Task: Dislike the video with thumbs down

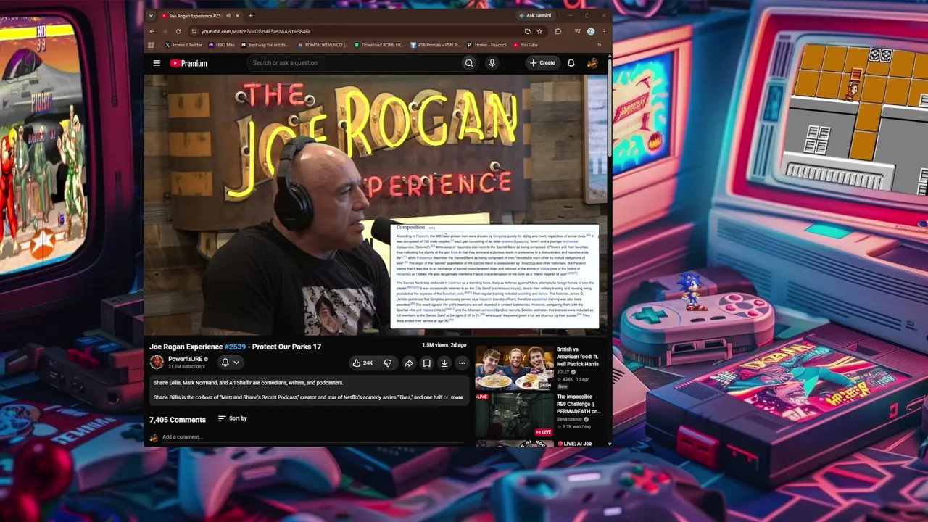Action: pyautogui.click(x=387, y=363)
